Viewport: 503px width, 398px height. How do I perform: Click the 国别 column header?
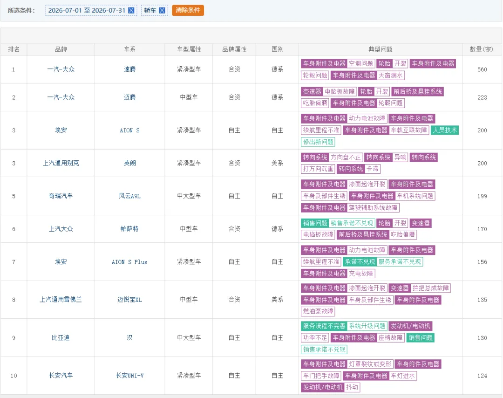pyautogui.click(x=277, y=49)
